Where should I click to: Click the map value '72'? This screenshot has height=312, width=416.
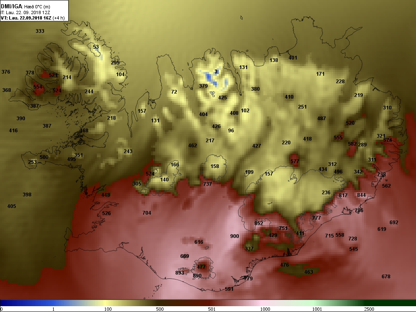click(x=174, y=92)
